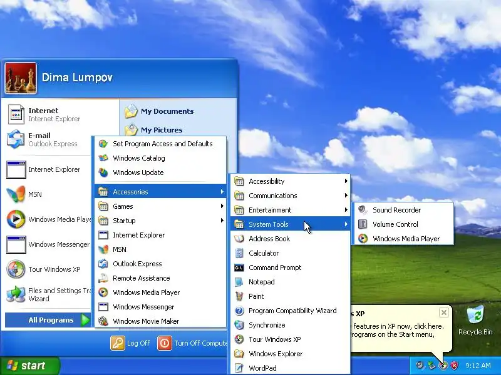Click the Windows Movie Maker icon
Screen dimensions: 501x375
(103, 321)
